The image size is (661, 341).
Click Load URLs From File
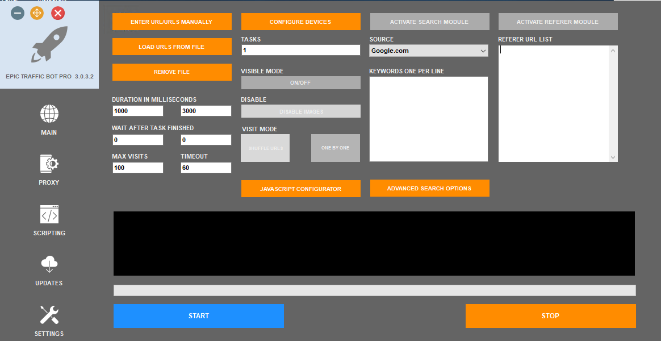[x=171, y=47]
